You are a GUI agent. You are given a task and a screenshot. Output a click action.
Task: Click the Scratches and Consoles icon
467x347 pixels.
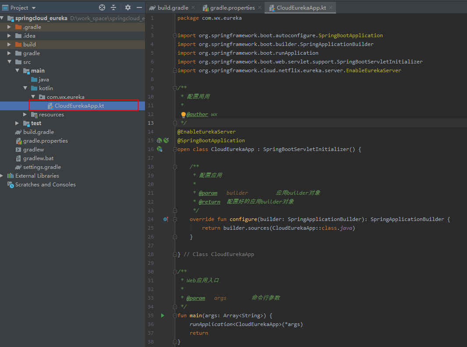point(11,185)
